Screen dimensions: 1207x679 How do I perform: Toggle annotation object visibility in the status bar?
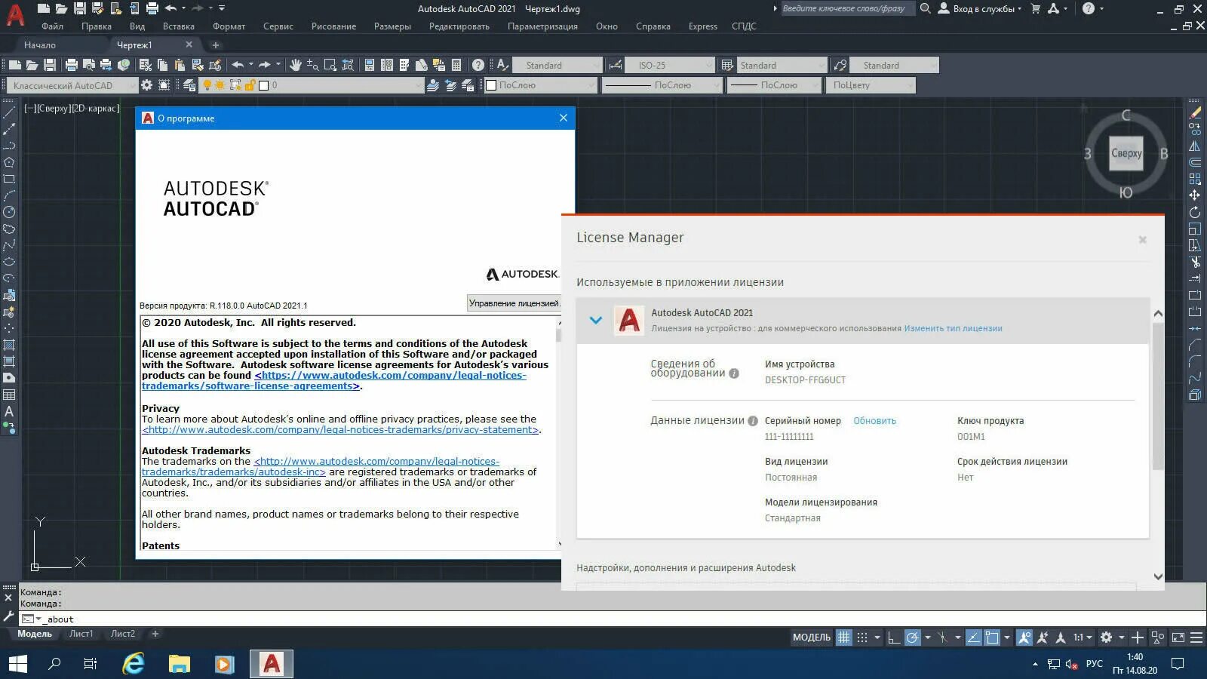[1024, 638]
